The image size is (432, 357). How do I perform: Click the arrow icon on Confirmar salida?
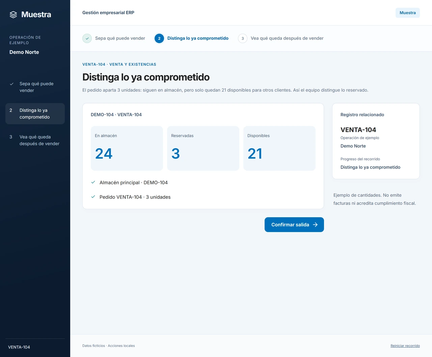point(315,225)
